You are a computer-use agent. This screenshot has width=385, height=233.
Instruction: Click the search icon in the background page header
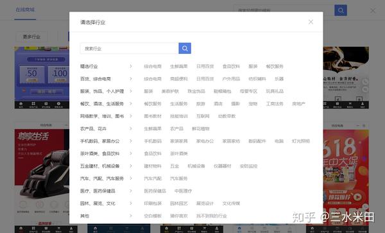[341, 10]
